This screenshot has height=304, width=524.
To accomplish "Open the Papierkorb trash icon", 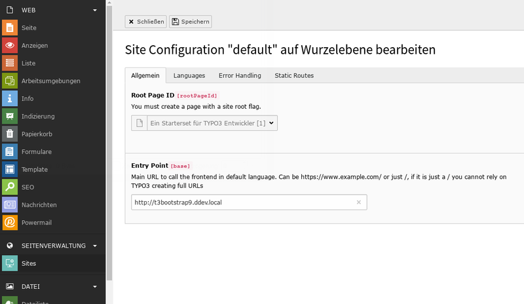I will (9, 134).
